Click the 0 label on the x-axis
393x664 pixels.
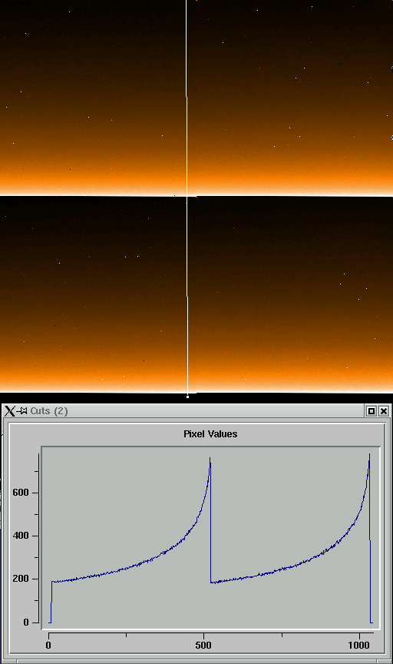[x=48, y=645]
